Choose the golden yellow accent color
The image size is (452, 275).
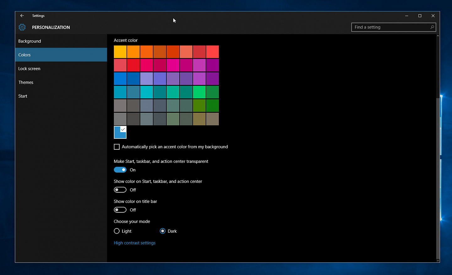click(120, 52)
